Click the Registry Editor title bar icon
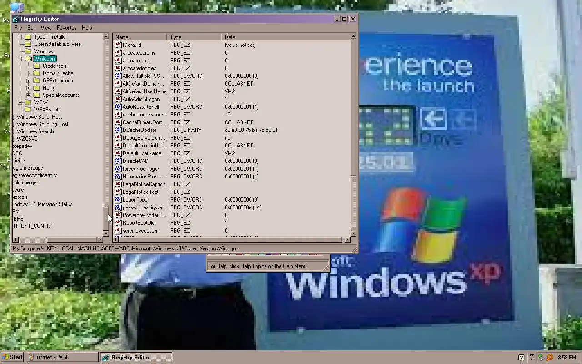Image resolution: width=582 pixels, height=364 pixels. (16, 19)
